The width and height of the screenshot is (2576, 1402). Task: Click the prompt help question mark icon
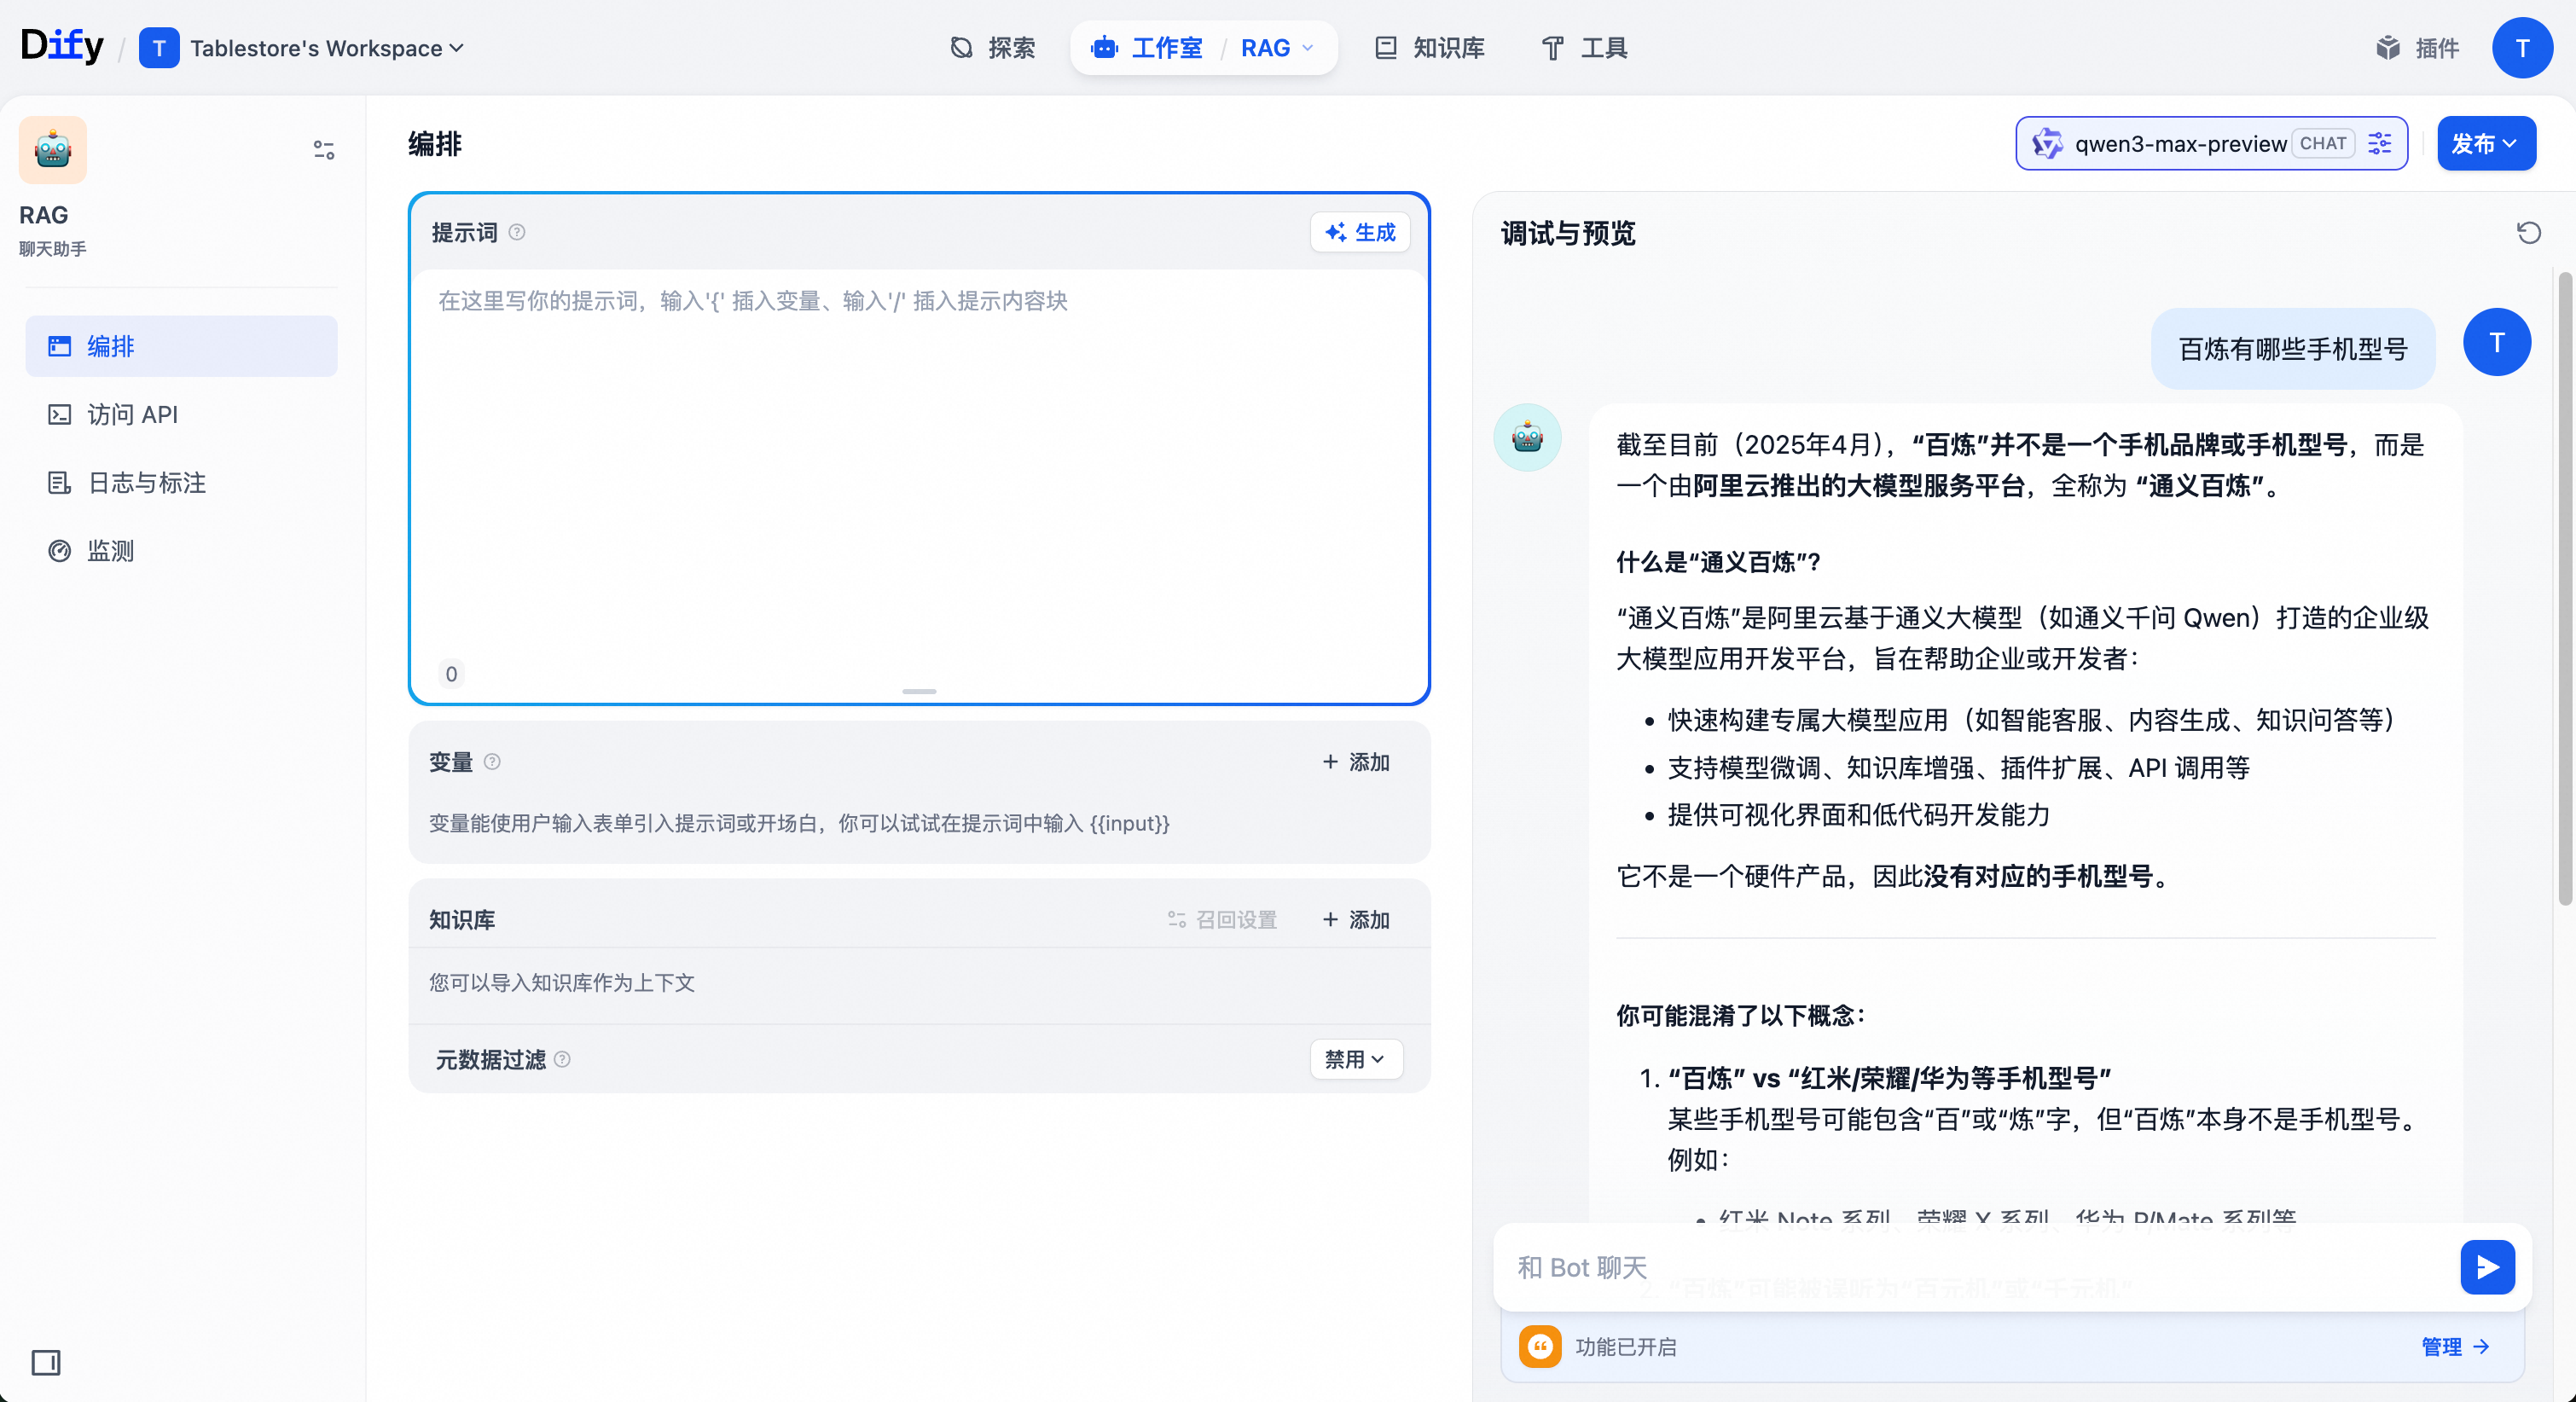click(517, 232)
